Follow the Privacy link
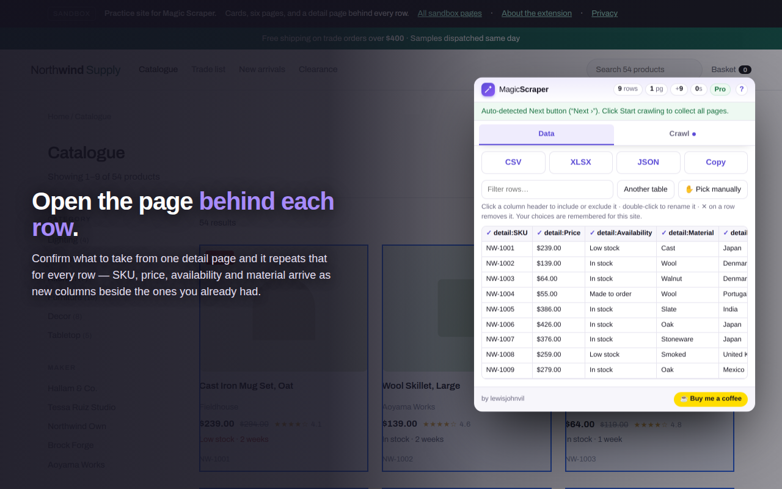 (605, 13)
